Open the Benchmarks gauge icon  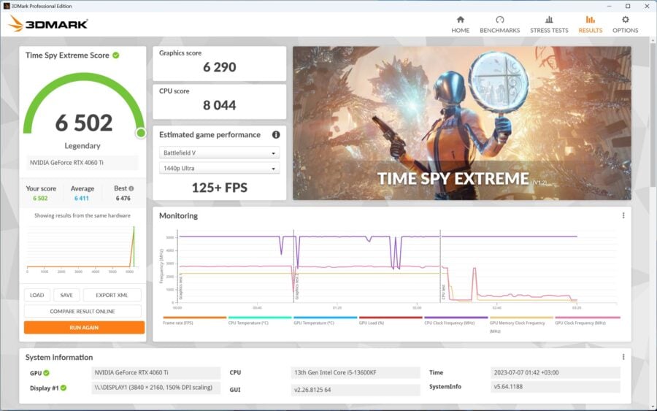pyautogui.click(x=499, y=19)
